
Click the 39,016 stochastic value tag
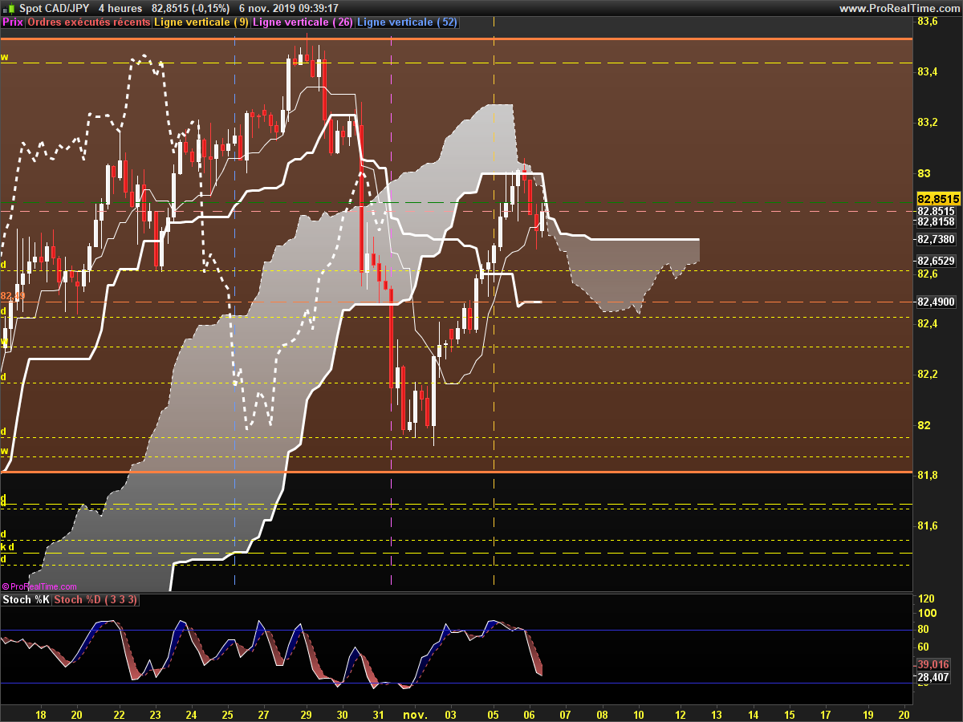[x=933, y=665]
